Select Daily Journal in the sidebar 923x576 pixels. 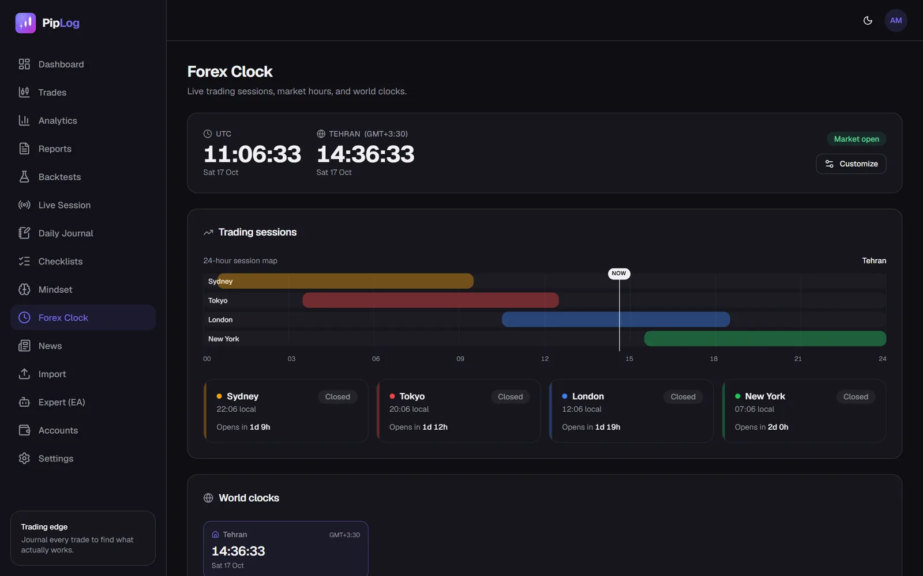(x=83, y=233)
